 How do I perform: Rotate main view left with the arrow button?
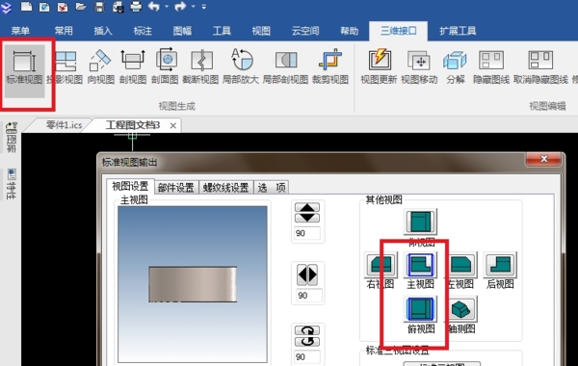(x=302, y=274)
